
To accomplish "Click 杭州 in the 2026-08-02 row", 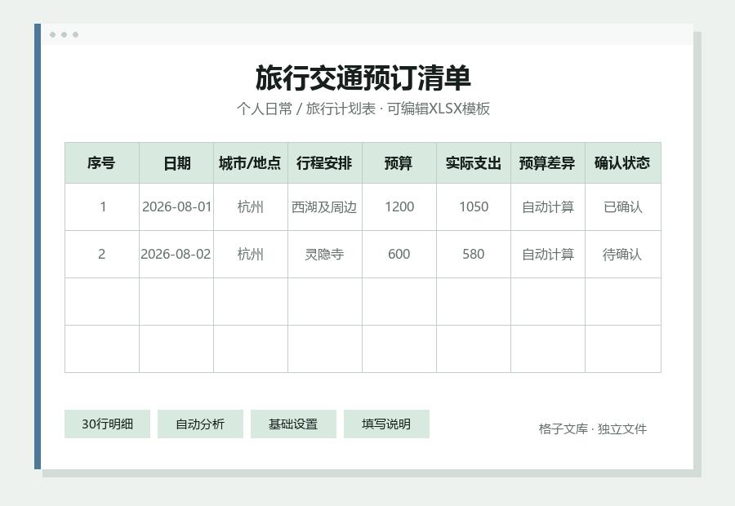I will pos(251,255).
